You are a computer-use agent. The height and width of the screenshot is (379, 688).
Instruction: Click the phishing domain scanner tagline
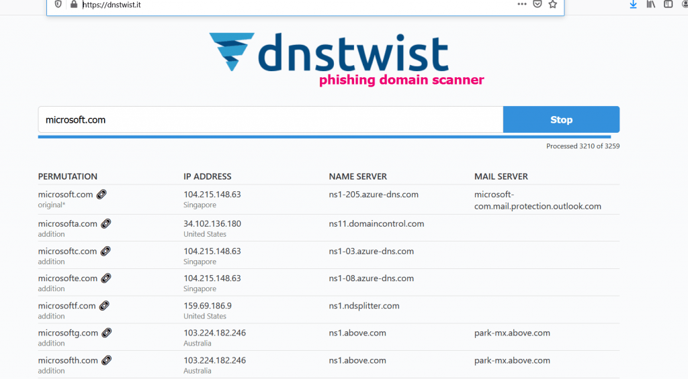[x=402, y=80]
